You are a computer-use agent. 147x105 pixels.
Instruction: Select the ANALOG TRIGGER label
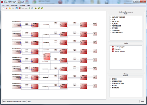tap(118, 17)
